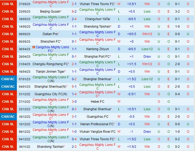Click Hebei FC team name
This screenshot has height=151, width=195.
coord(97,101)
